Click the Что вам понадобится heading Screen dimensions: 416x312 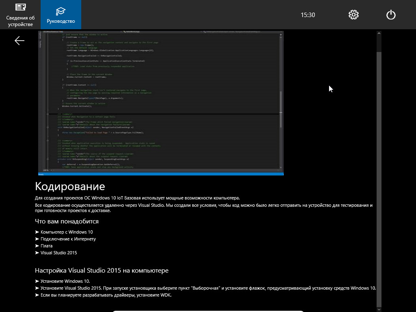[67, 221]
